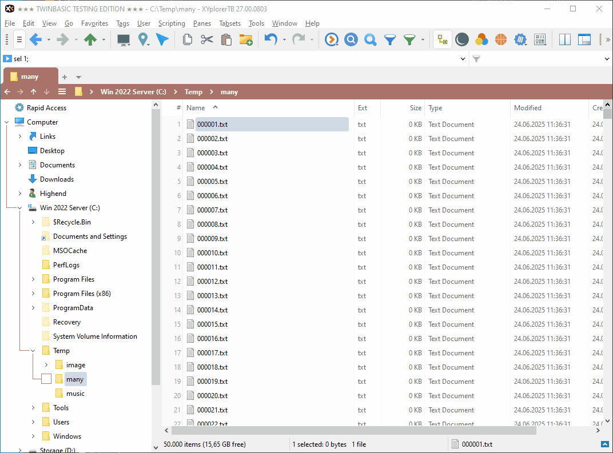Image resolution: width=613 pixels, height=453 pixels.
Task: Click the blue funnel filter icon
Action: [x=390, y=39]
